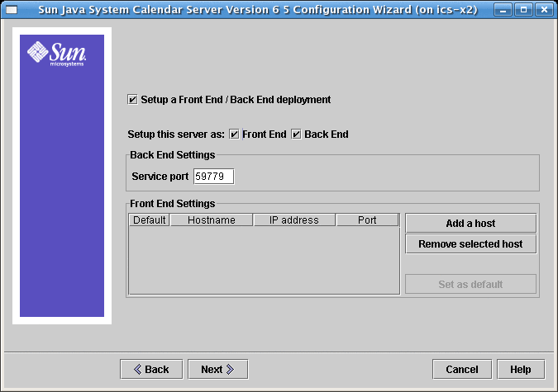Click the Port column header

[367, 220]
